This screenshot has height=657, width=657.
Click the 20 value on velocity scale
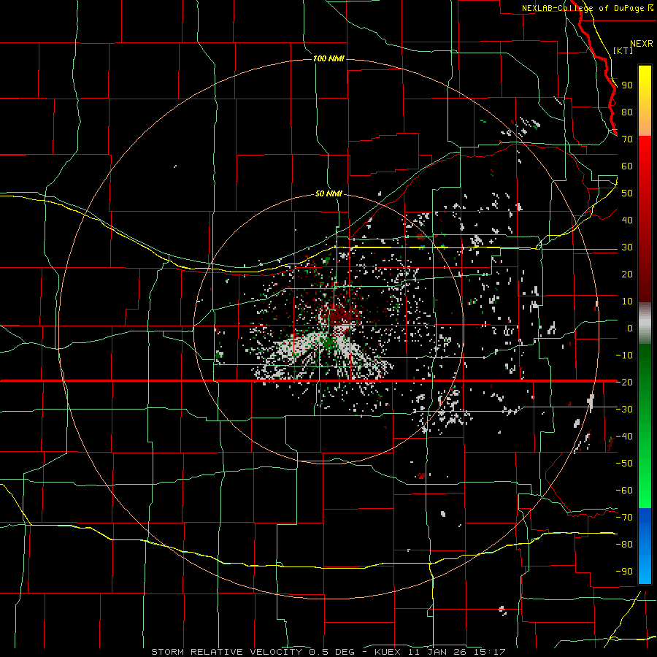tap(627, 274)
